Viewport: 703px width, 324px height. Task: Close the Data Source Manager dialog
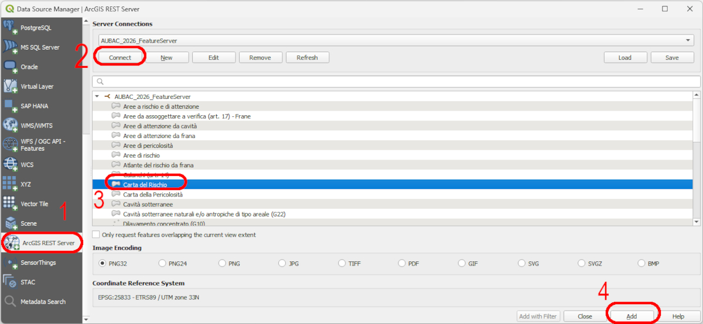[585, 316]
